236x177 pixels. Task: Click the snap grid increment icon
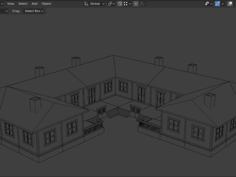(x=125, y=3)
